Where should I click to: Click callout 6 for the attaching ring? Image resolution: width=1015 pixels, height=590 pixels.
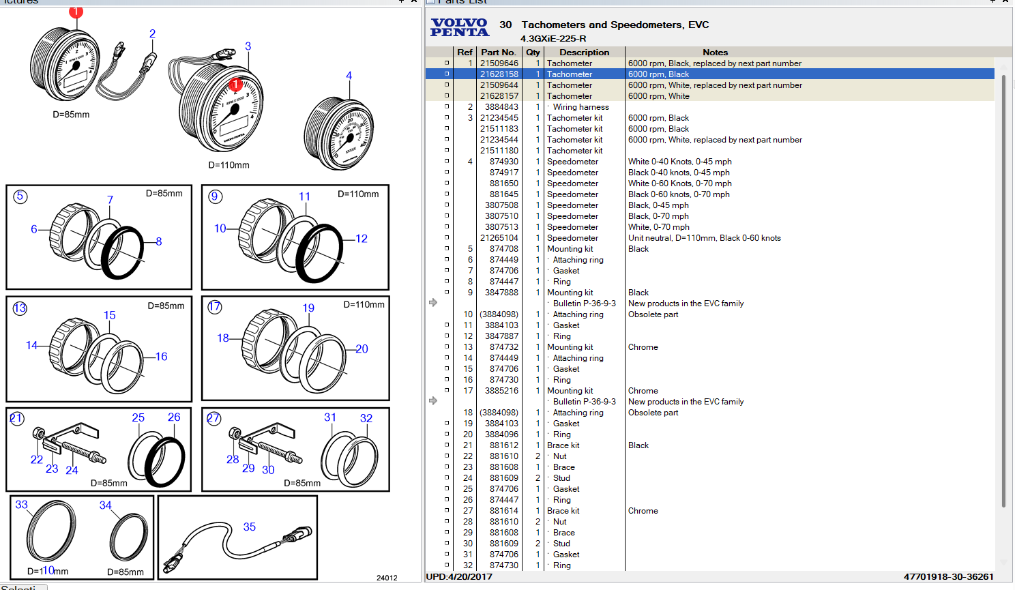coord(33,229)
